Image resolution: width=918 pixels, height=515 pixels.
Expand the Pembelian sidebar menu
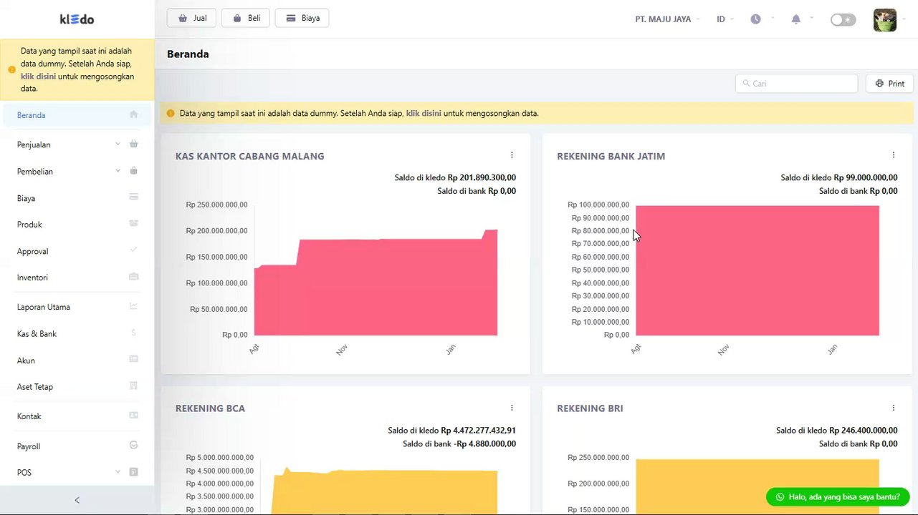77,172
